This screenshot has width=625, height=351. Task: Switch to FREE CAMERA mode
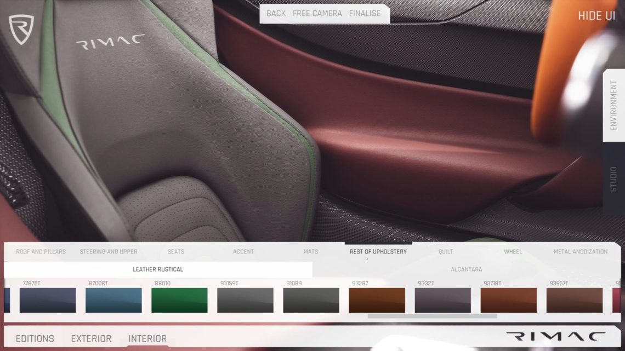click(317, 14)
